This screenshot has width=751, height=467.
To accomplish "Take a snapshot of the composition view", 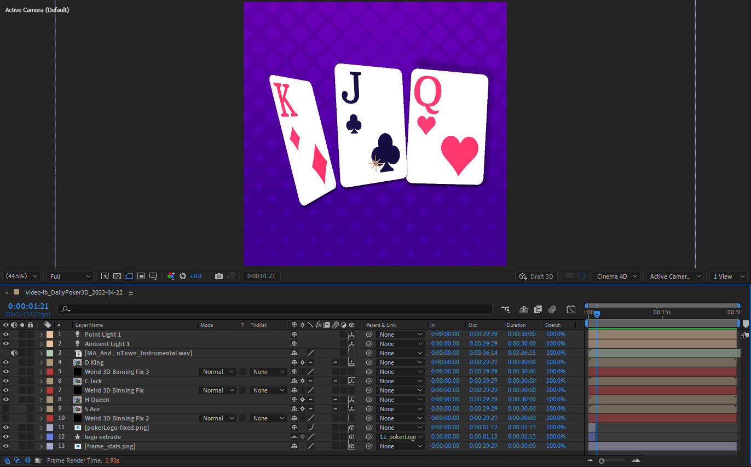I will (218, 276).
